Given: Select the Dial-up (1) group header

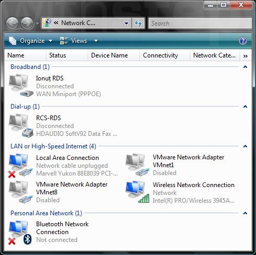Looking at the screenshot, I should [x=25, y=107].
